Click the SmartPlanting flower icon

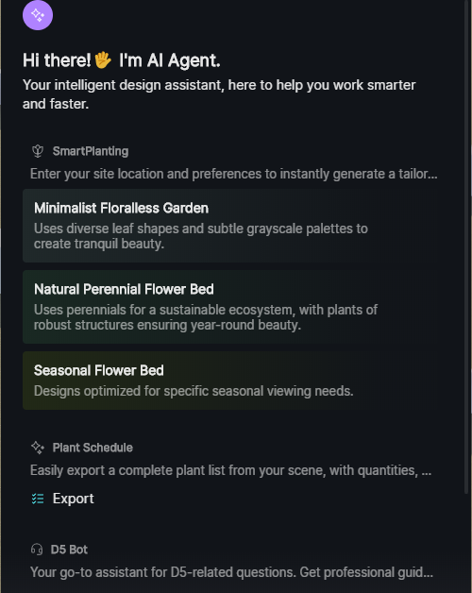tap(38, 151)
